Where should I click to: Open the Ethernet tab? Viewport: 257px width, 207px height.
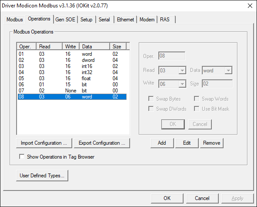[125, 20]
